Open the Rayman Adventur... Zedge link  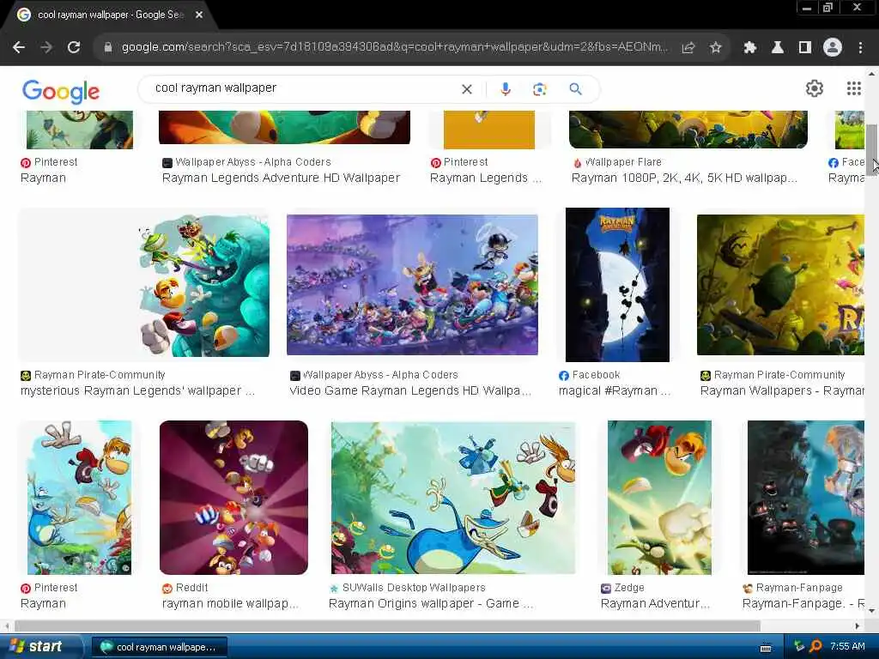point(655,603)
